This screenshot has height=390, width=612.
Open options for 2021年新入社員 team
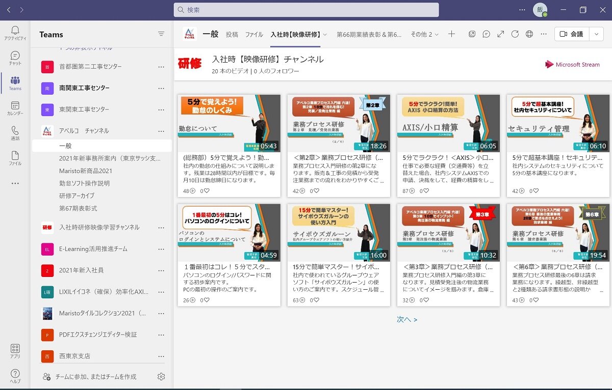tap(161, 270)
